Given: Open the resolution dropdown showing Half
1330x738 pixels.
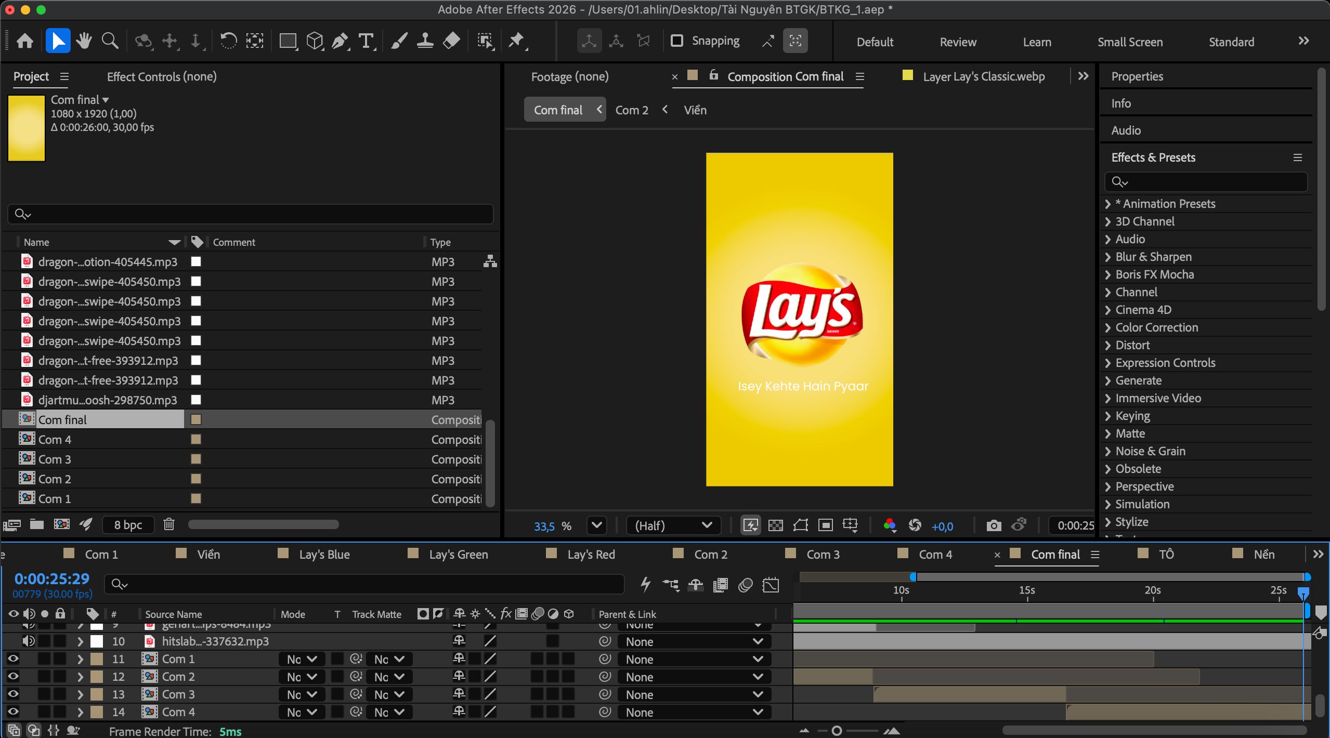Looking at the screenshot, I should (673, 525).
